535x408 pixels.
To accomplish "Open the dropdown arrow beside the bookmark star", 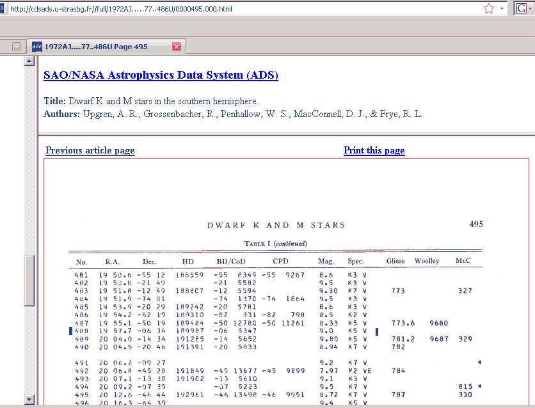I will (502, 9).
